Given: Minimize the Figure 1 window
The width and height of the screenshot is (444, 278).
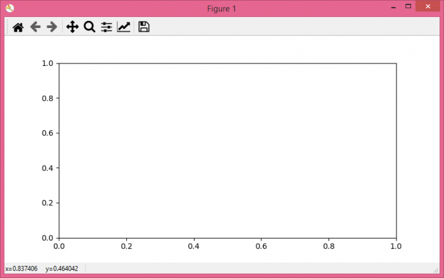Looking at the screenshot, I should pos(393,7).
